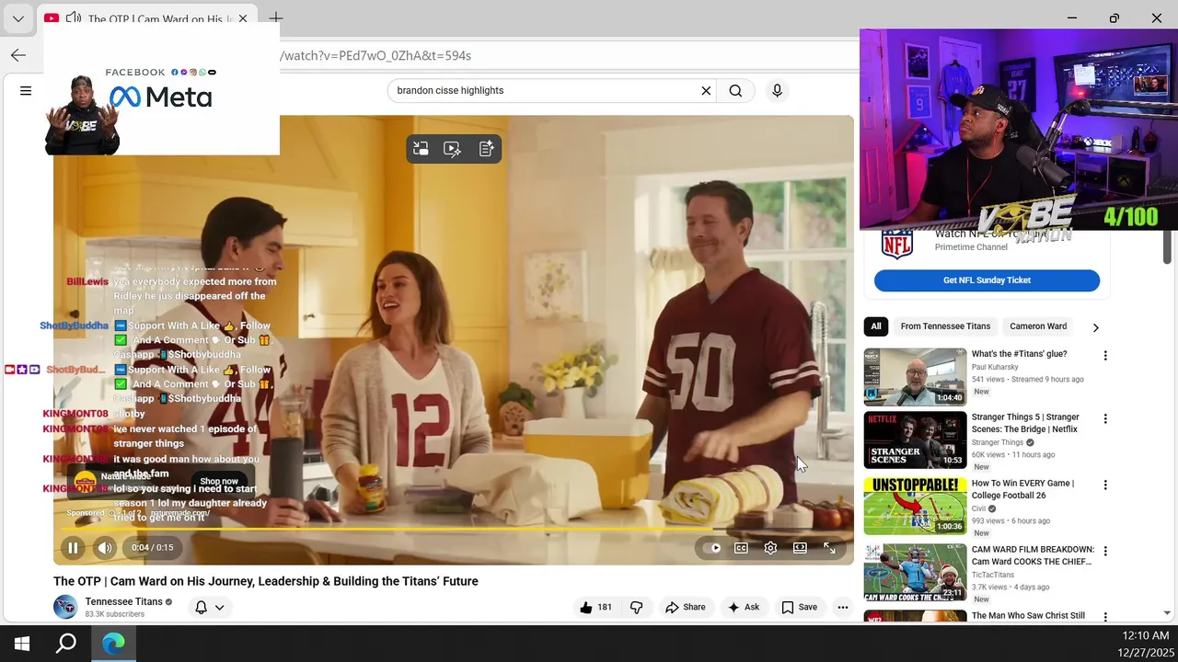Mute the tab via its speaker icon
Screen dimensions: 1178x662
pos(74,18)
